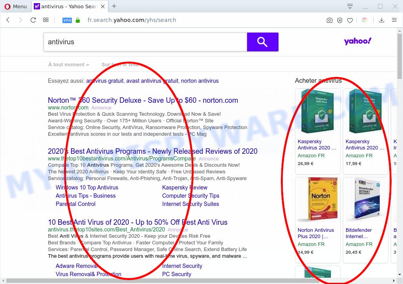This screenshot has width=403, height=284.
Task: Open 'Norton Antivirus Plus 2020' product title
Action: pos(316,233)
